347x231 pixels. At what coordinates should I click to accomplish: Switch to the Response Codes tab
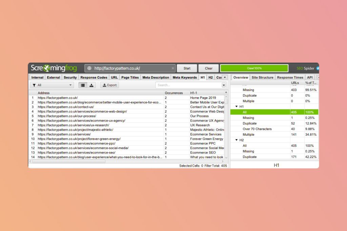pos(94,77)
